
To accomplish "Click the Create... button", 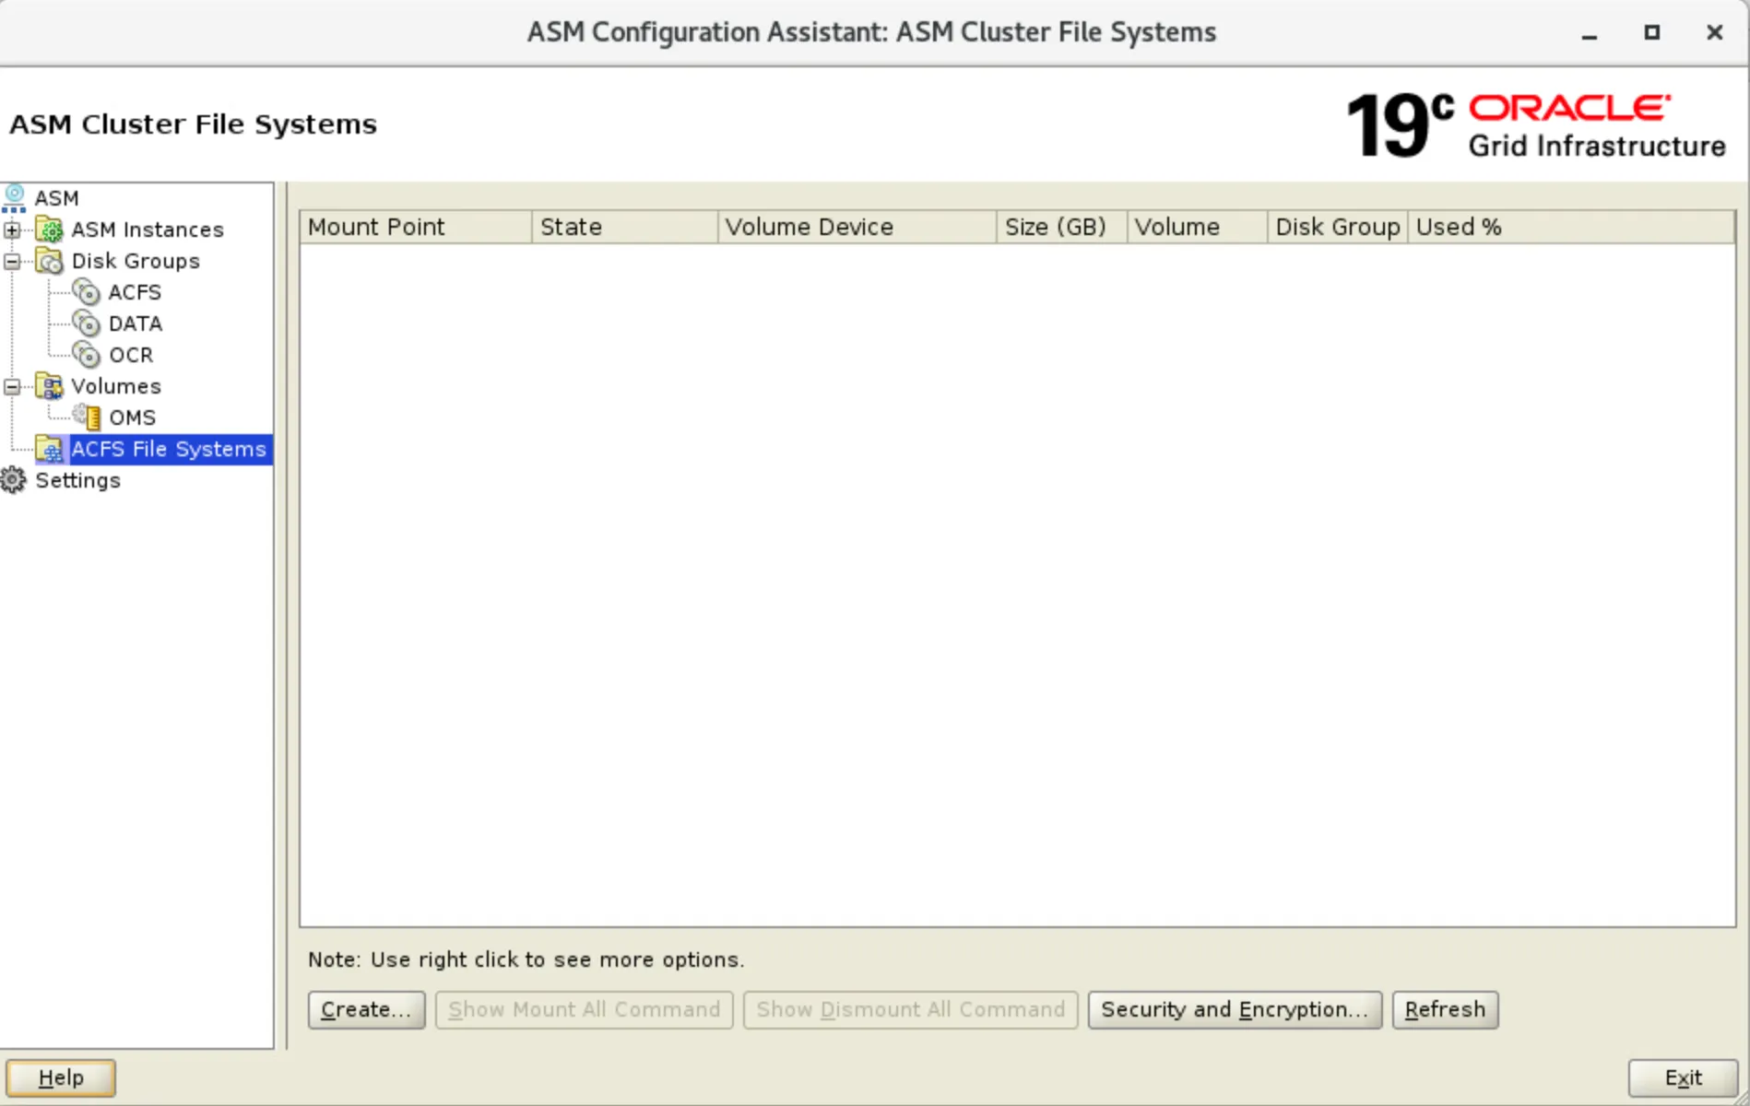I will (366, 1009).
